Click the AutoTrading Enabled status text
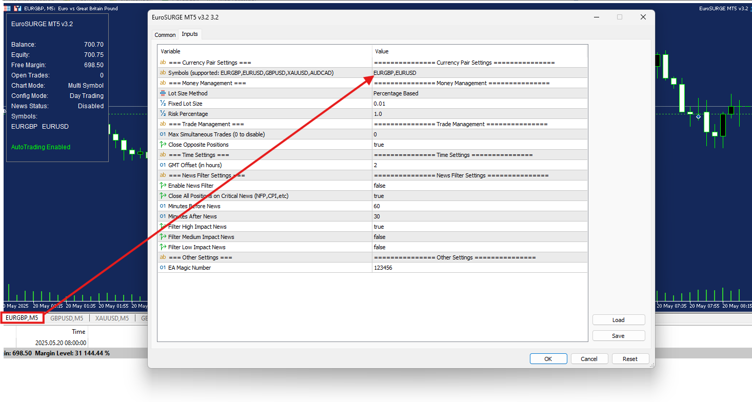 click(x=41, y=147)
